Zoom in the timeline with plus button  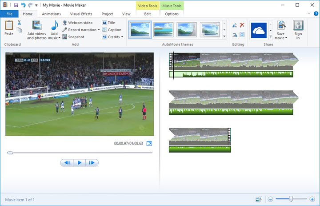pyautogui.click(x=312, y=199)
